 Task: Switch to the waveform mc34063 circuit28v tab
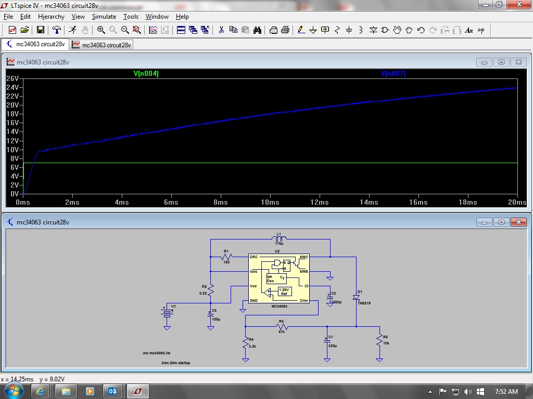[x=102, y=45]
